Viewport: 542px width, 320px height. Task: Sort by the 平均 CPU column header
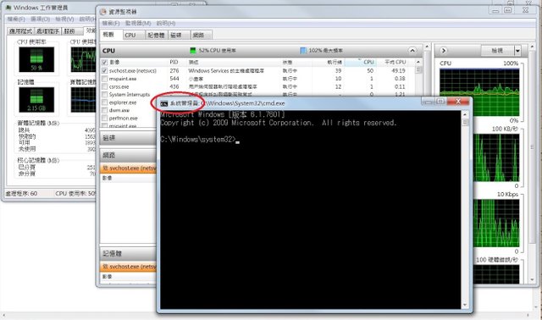pos(395,62)
